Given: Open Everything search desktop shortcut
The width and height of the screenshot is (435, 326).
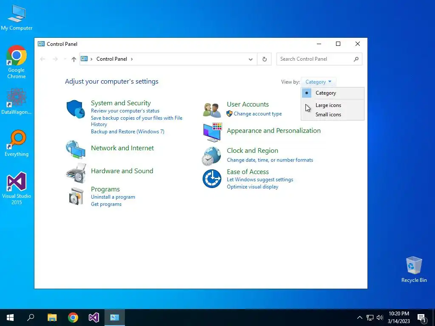Looking at the screenshot, I should coord(17,143).
